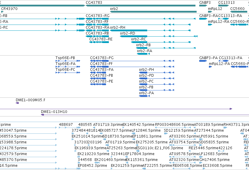Screen dimensions: 249x170
Task: Open transcript CG43783-RG
Action: point(97,16)
